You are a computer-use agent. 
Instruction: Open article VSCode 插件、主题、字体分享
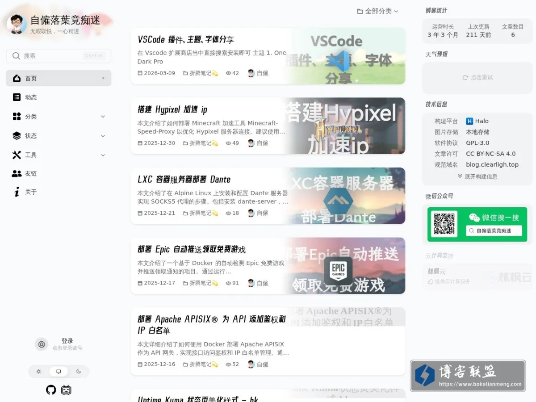(x=186, y=39)
